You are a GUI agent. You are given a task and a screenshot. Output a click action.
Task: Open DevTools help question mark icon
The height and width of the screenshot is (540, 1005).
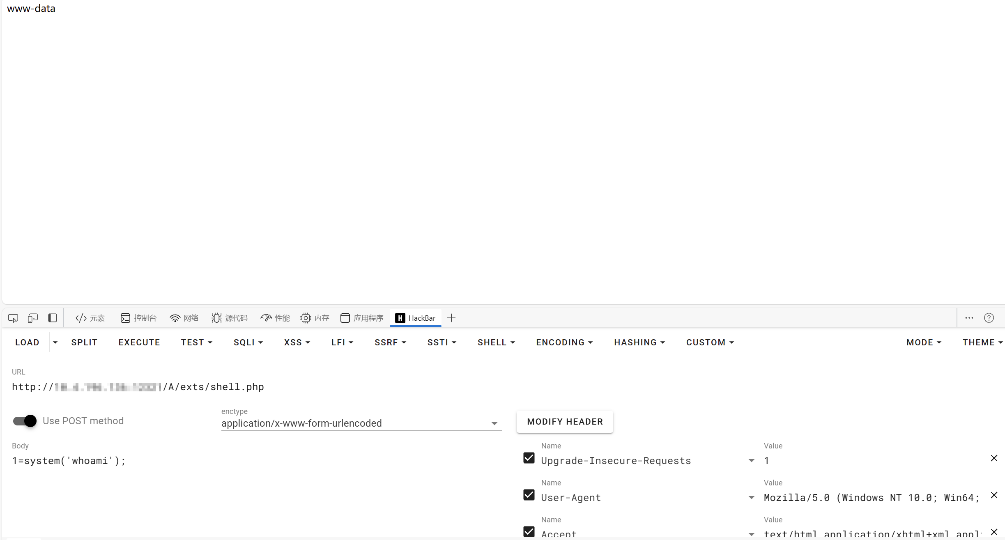click(989, 318)
